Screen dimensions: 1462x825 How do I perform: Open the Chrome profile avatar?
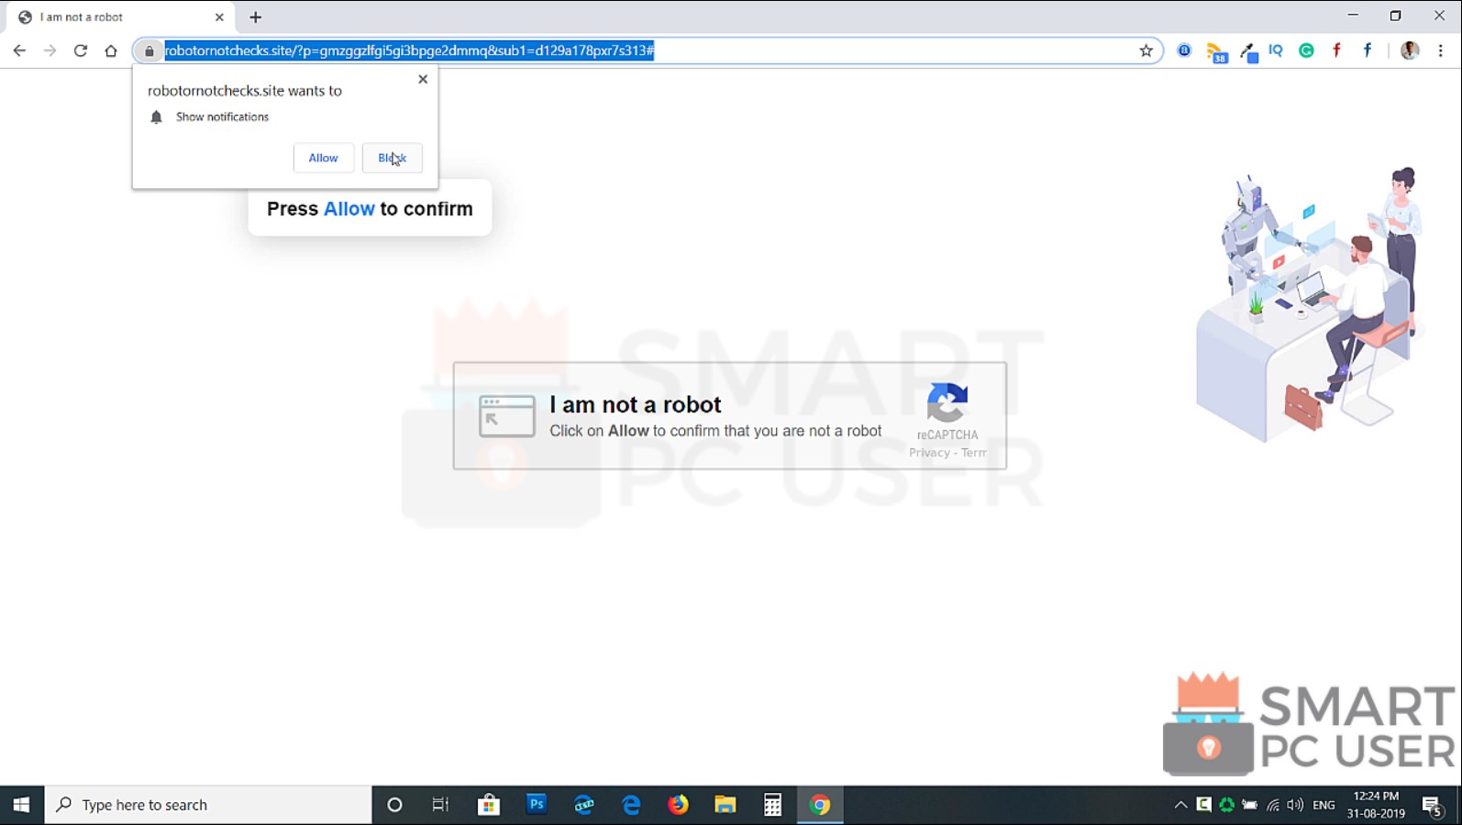(x=1410, y=50)
